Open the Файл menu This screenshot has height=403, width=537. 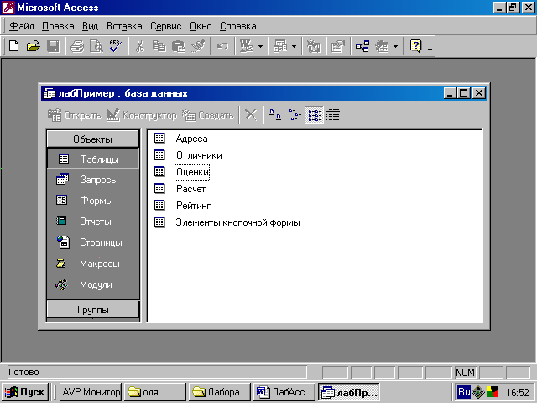pos(22,26)
